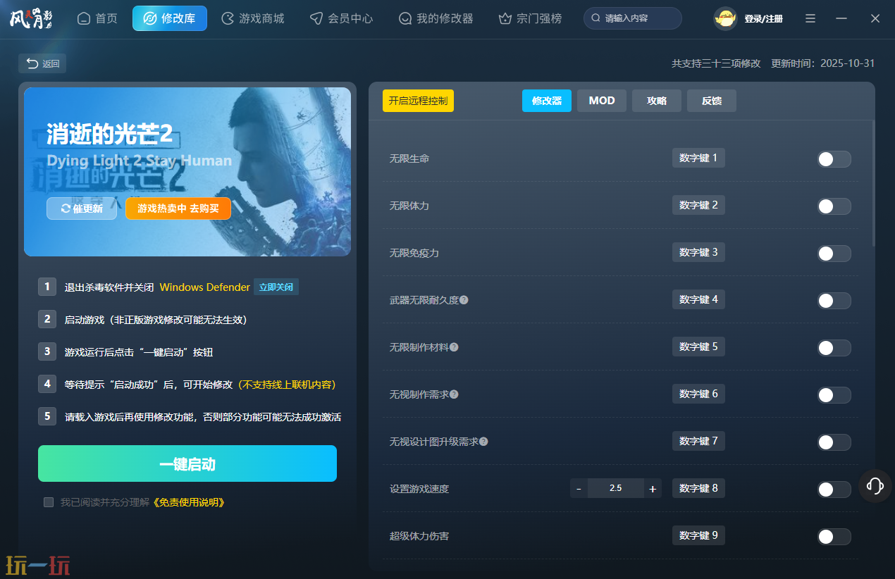This screenshot has width=895, height=579.
Task: Click the user avatar icon
Action: 725,18
